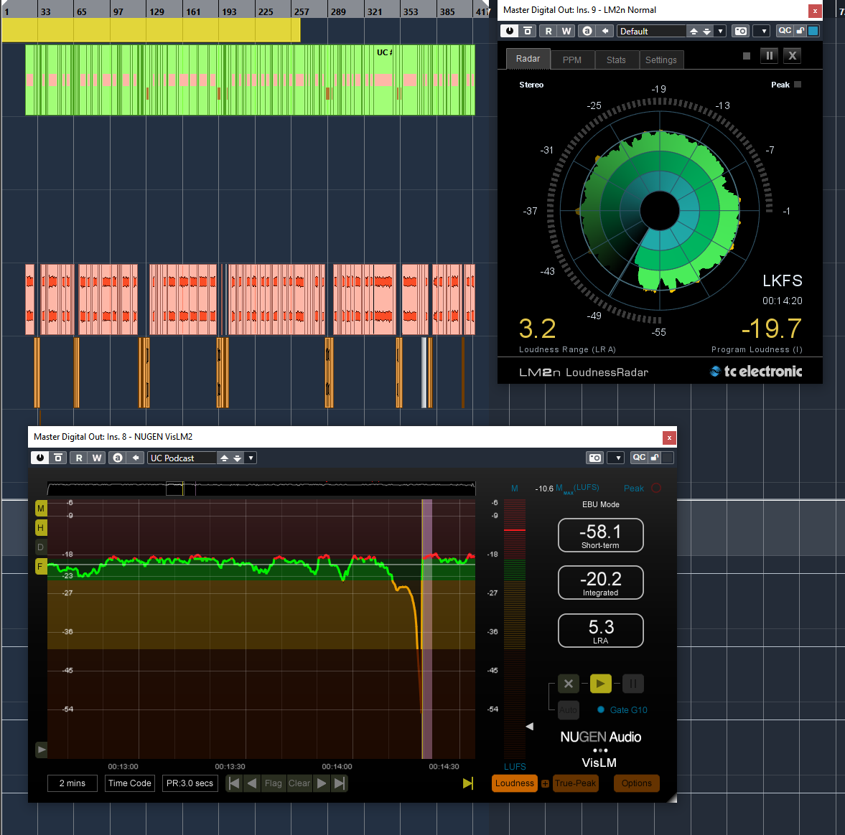Jump to last flag in VisLM history

339,783
